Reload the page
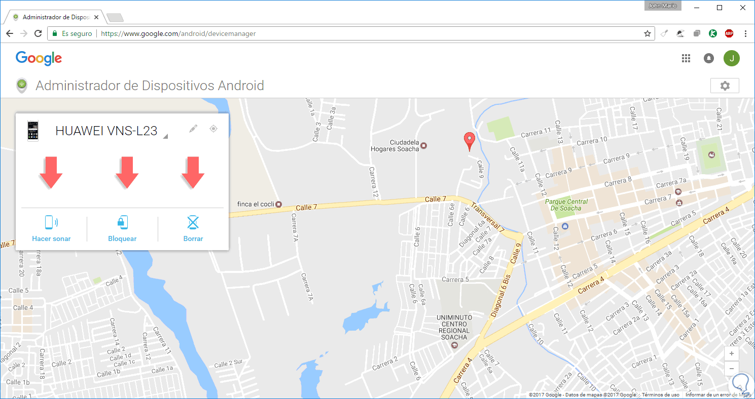This screenshot has height=399, width=755. pyautogui.click(x=38, y=33)
